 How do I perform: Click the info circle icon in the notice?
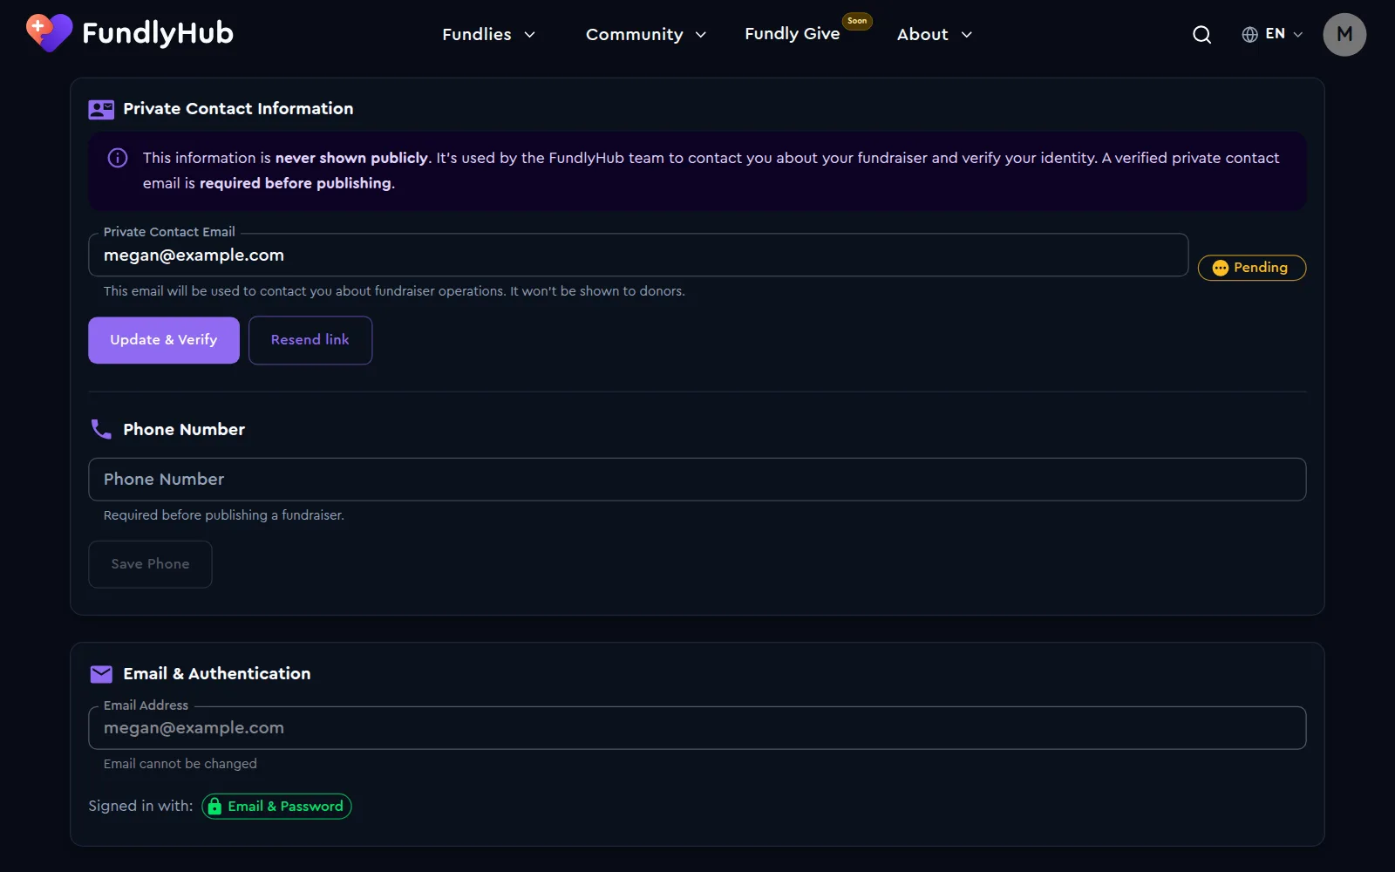click(118, 158)
